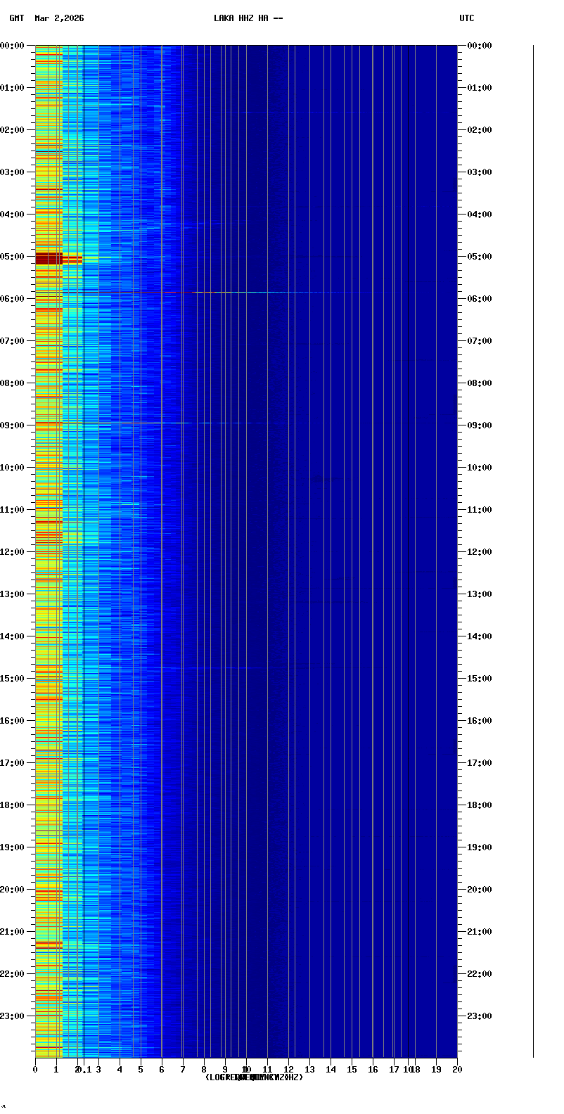
Task: Select the 18:00 marker on right time axis
Action: (x=480, y=805)
